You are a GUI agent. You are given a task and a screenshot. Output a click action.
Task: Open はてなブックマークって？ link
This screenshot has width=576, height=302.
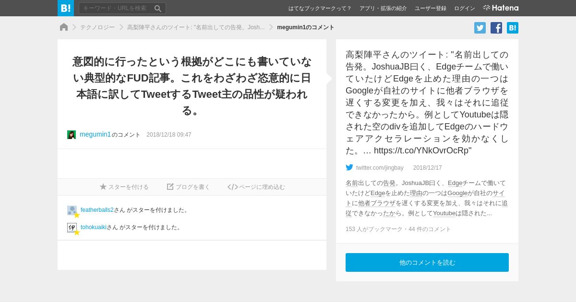(x=320, y=8)
